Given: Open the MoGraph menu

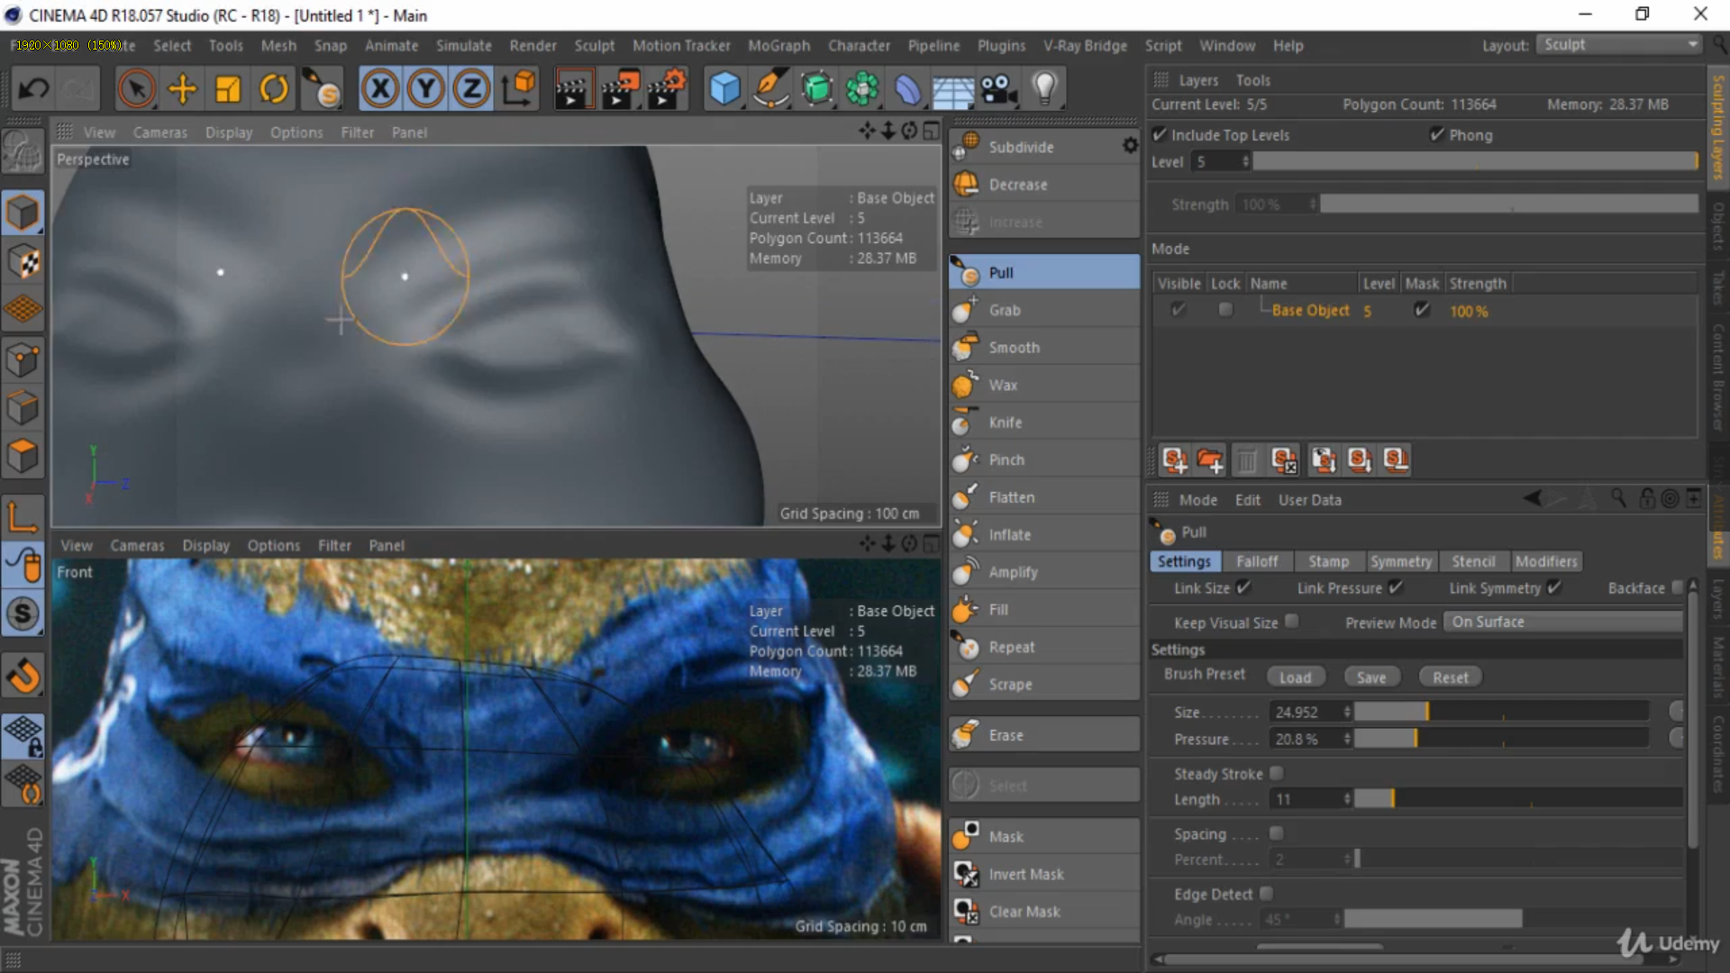Looking at the screenshot, I should tap(778, 45).
